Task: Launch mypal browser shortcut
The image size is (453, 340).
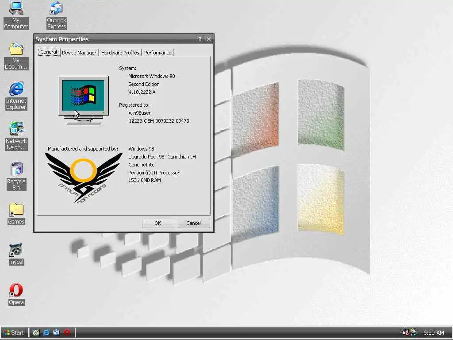Action: pyautogui.click(x=16, y=255)
